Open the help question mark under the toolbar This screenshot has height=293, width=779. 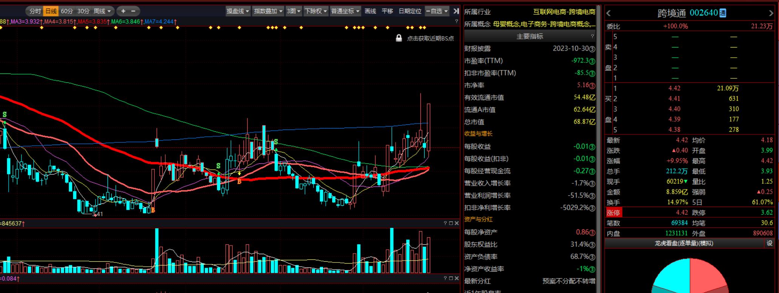pos(457,21)
